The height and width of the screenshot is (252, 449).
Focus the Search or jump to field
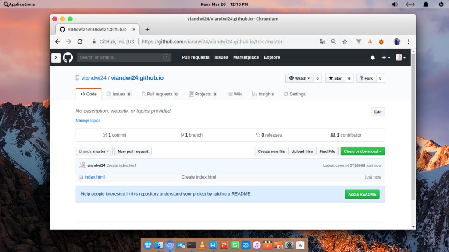(119, 57)
